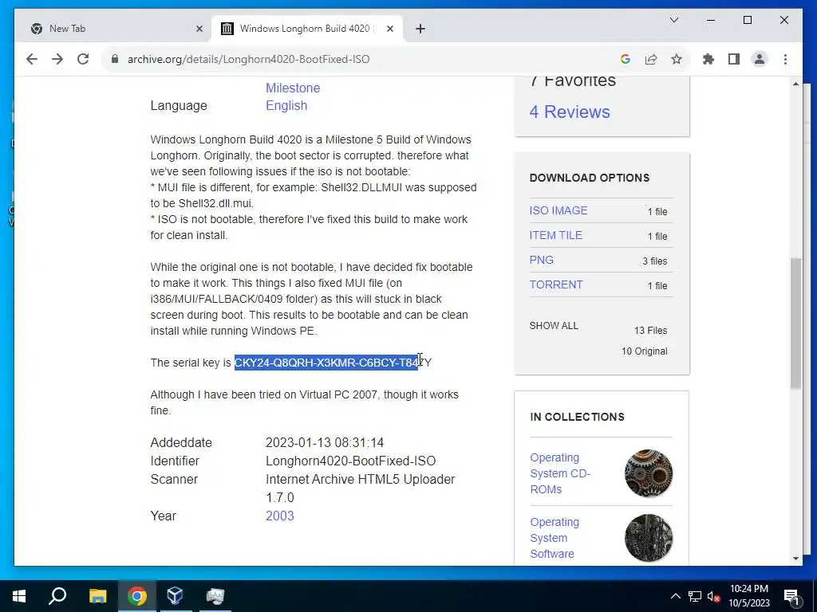The image size is (817, 612).
Task: Open Chrome extensions puzzle icon
Action: (x=708, y=59)
